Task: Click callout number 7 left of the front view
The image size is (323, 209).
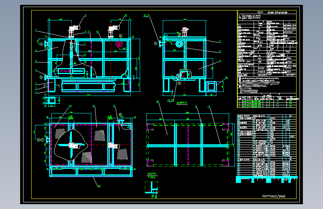Action: [36, 30]
